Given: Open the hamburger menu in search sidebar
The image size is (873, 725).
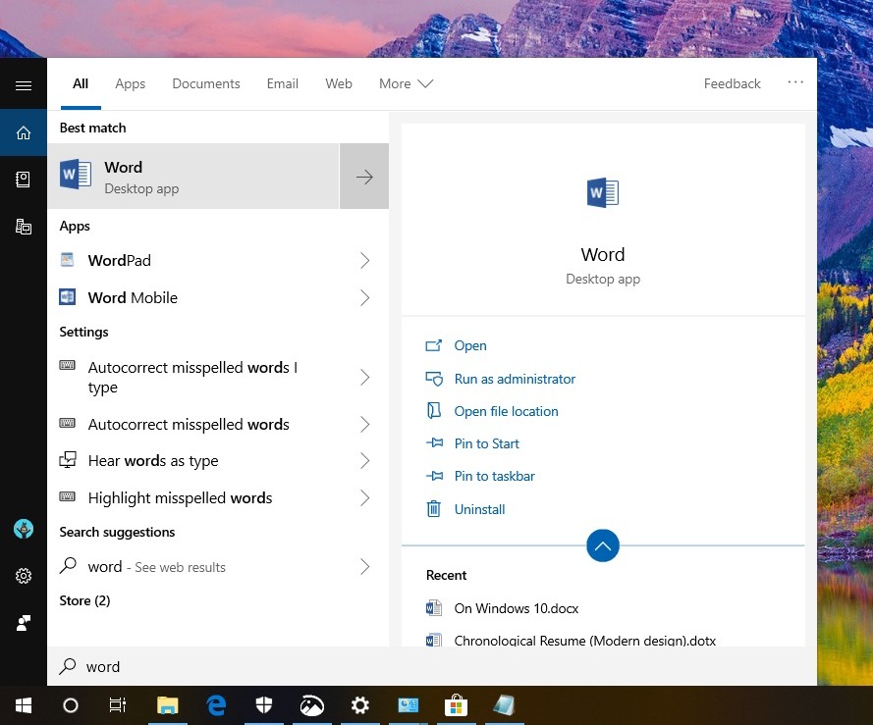Looking at the screenshot, I should click(24, 85).
